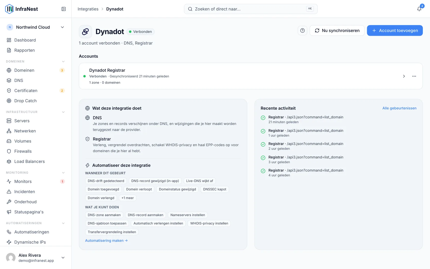Click the Servers icon in sidebar

coord(9,121)
